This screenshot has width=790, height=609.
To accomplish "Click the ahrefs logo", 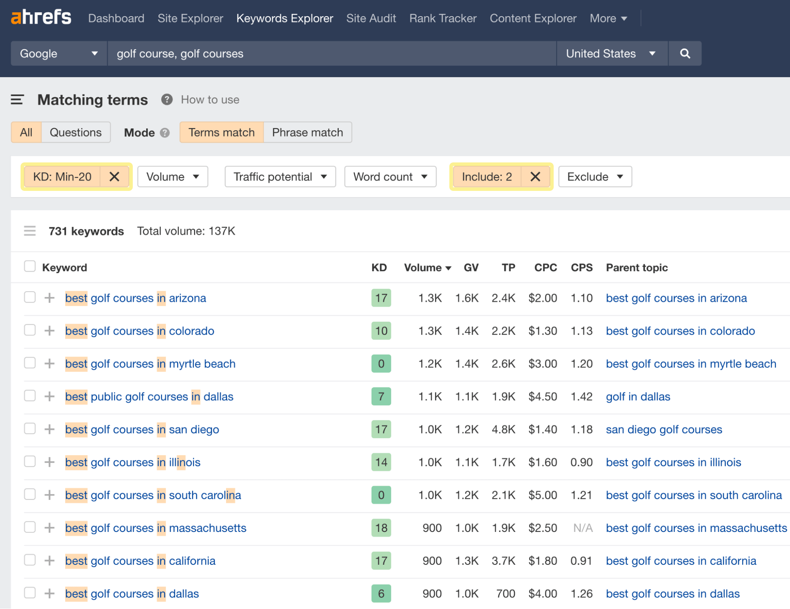I will 41,17.
